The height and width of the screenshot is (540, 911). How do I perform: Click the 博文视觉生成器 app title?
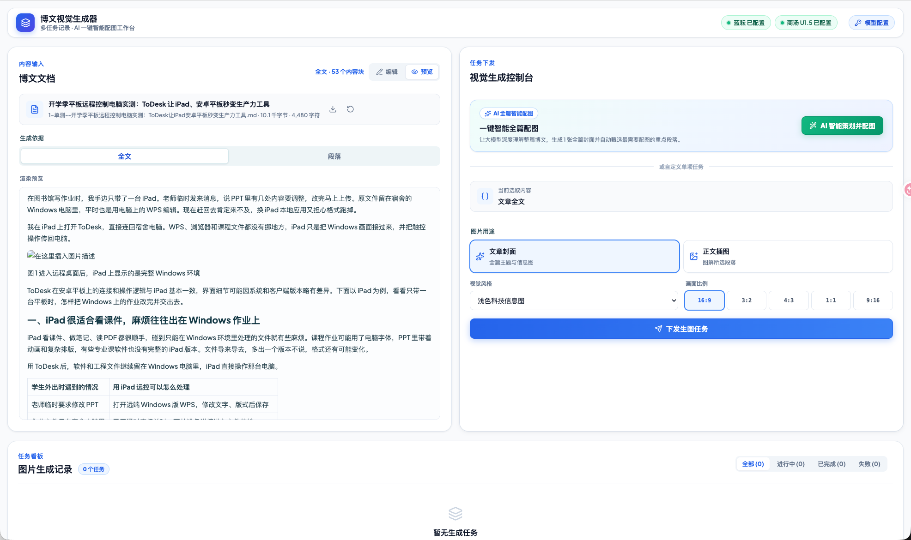point(69,19)
